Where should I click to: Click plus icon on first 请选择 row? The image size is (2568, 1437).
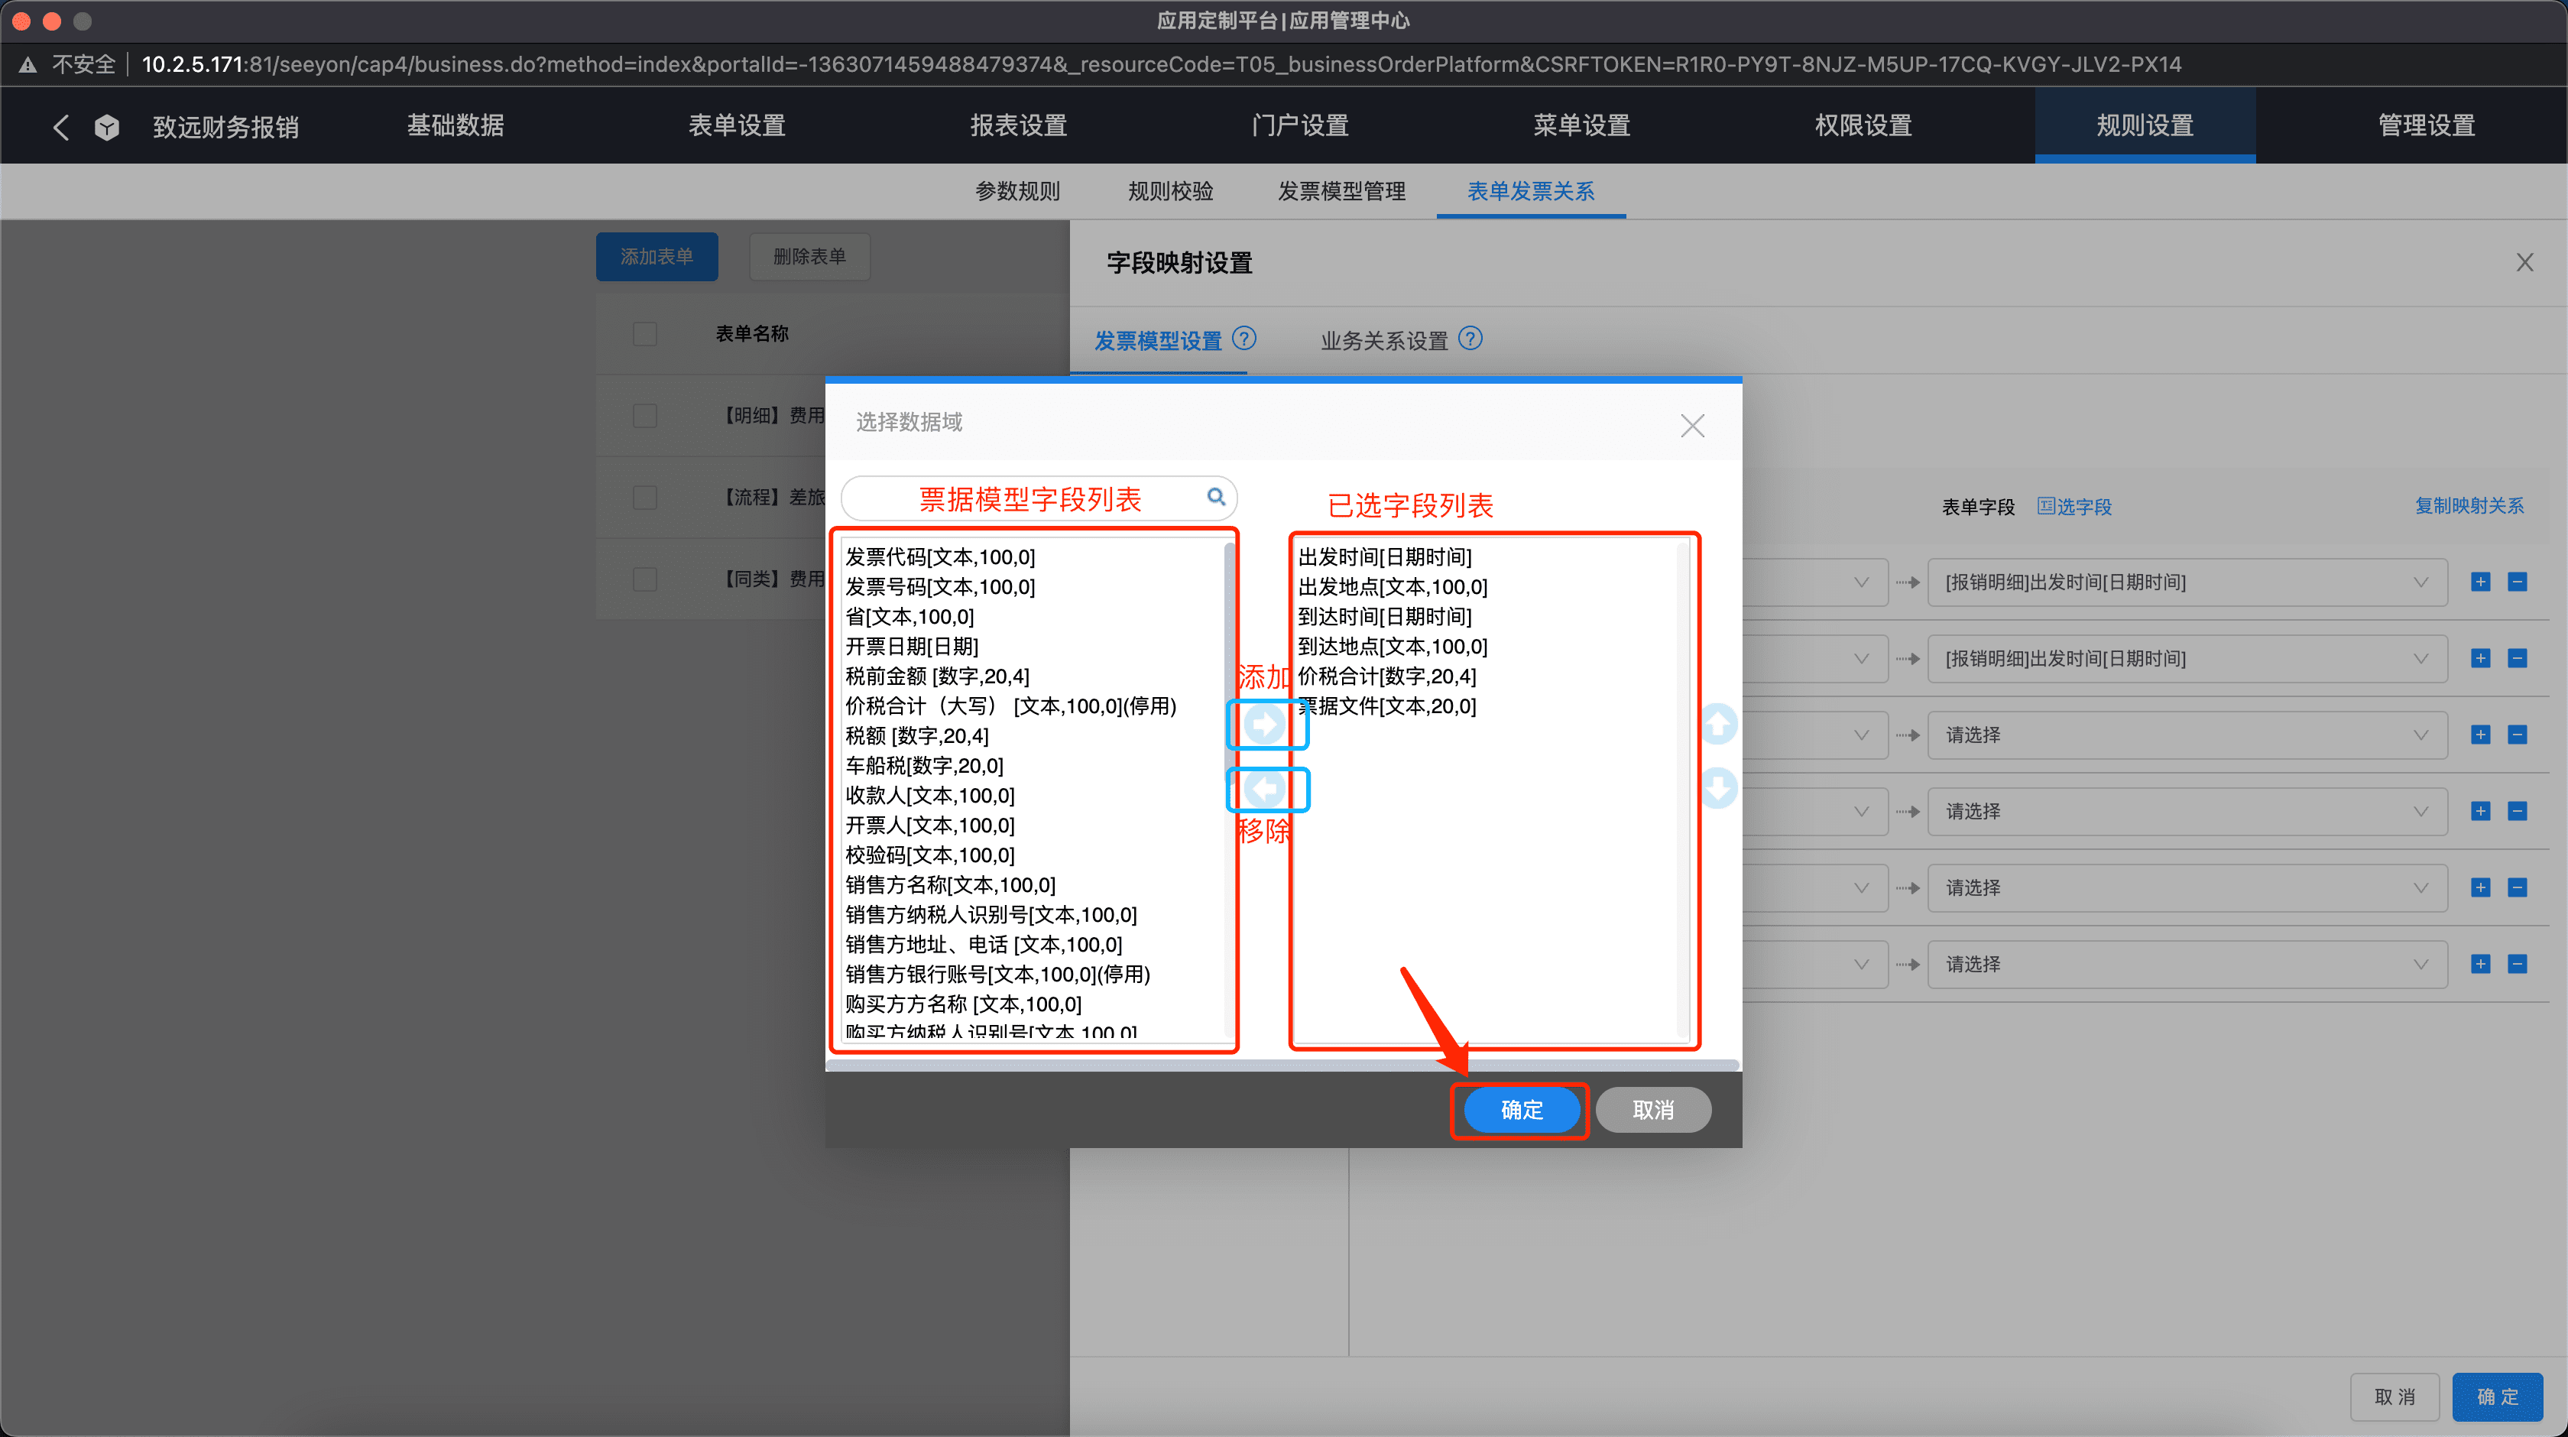2480,735
